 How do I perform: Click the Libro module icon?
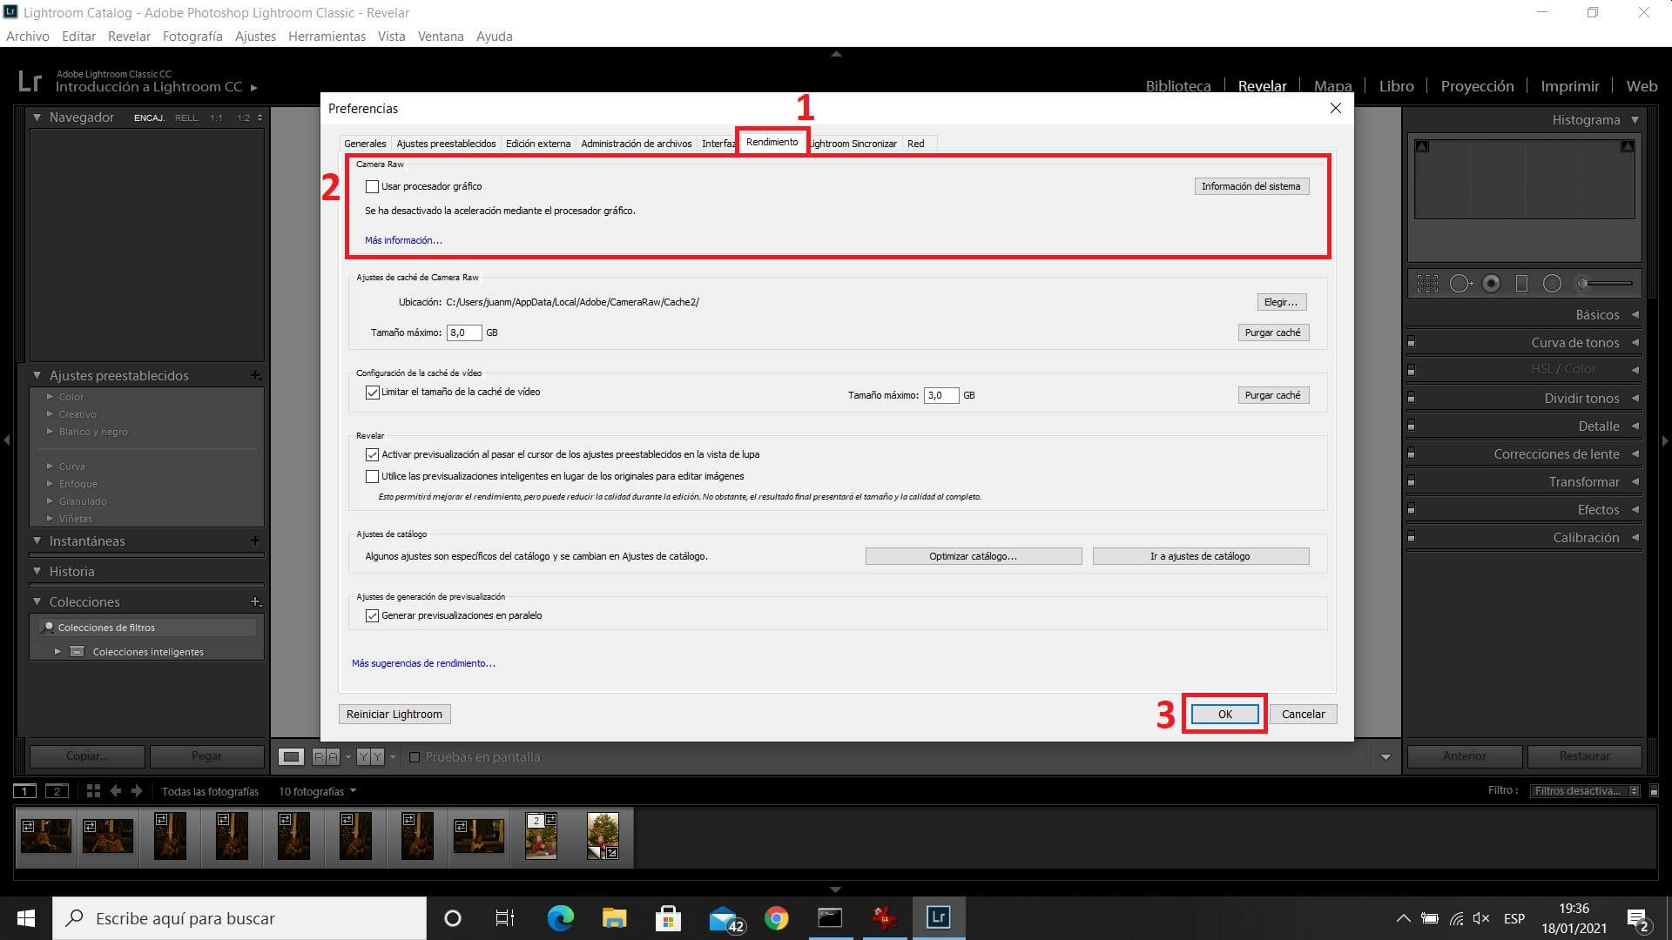1393,86
